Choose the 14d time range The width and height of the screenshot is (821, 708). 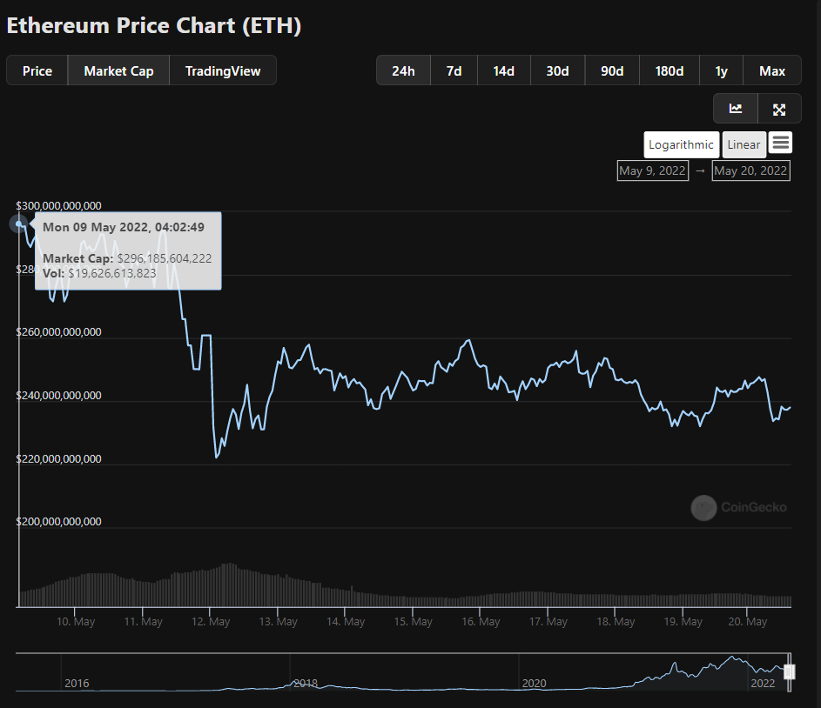click(x=504, y=70)
